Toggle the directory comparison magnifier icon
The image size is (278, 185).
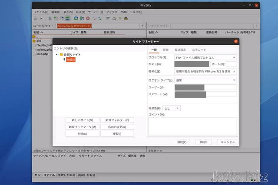114,18
